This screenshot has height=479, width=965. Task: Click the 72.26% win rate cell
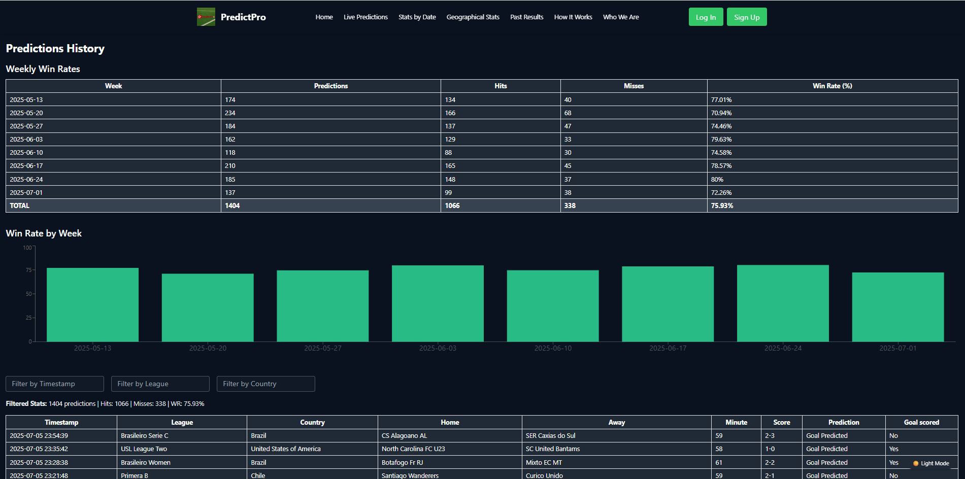(833, 192)
